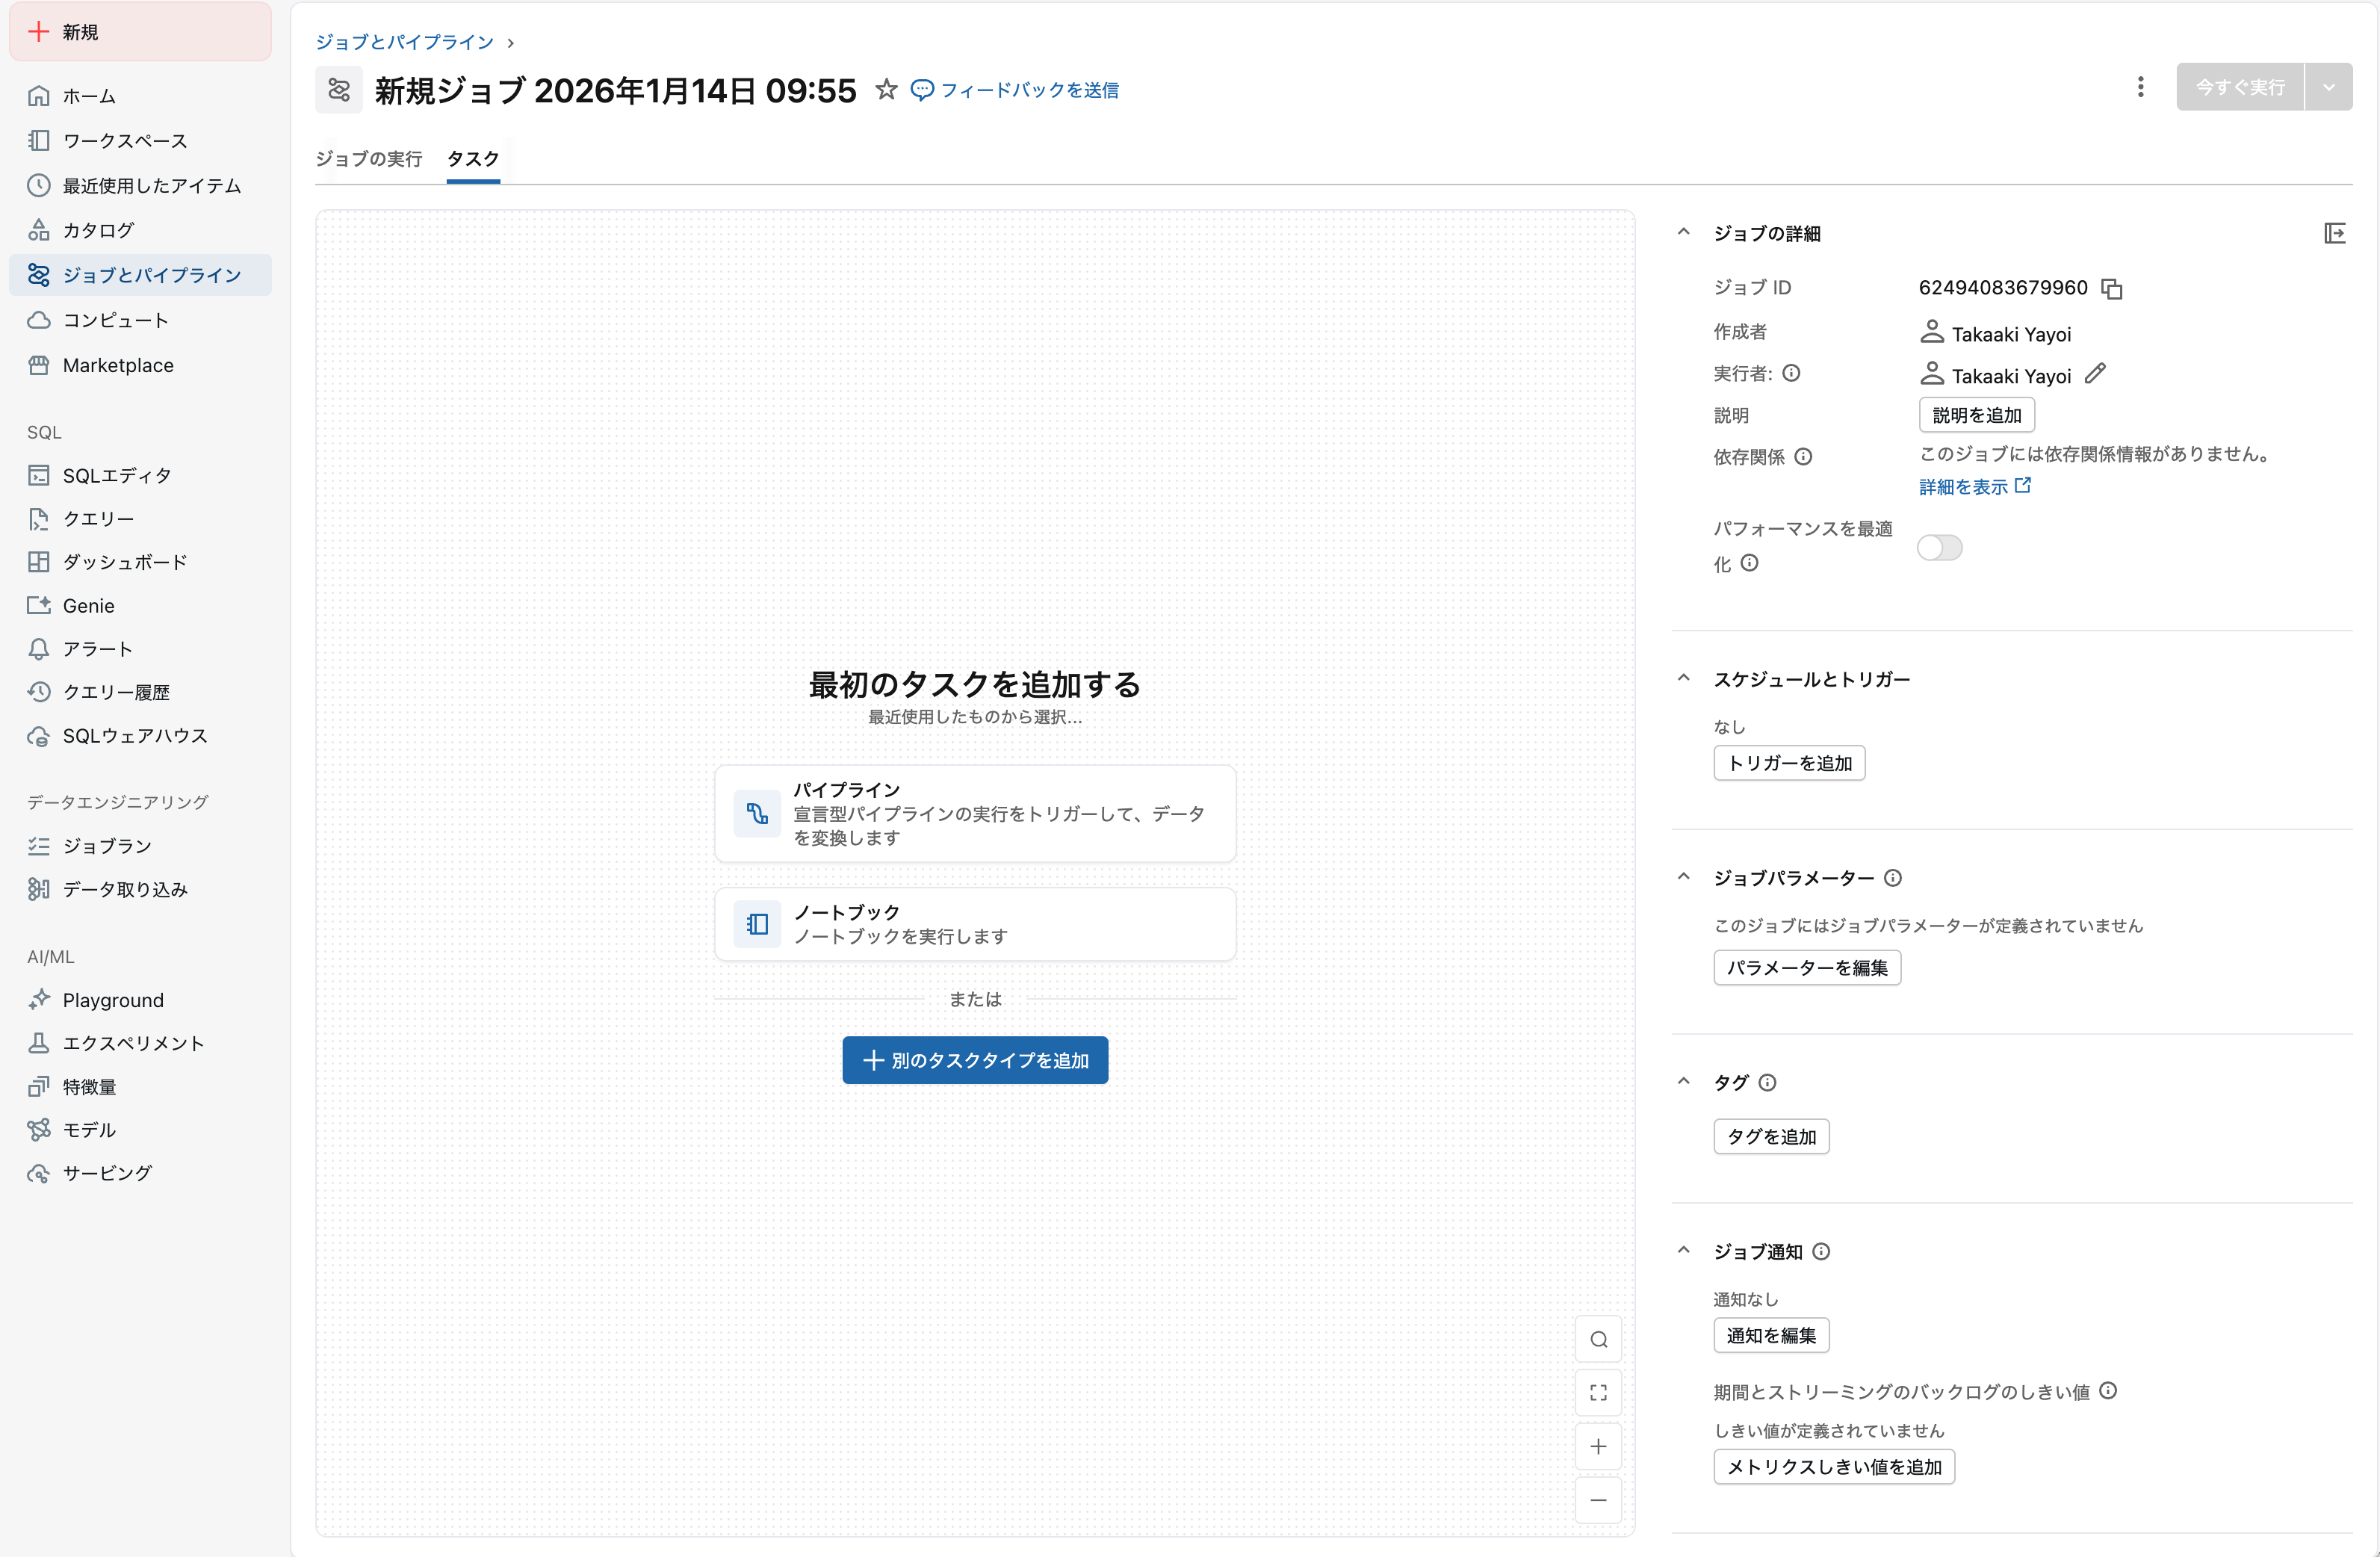Viewport: 2380px width, 1557px height.
Task: Enable the パフォーマンスを最適化 toggle
Action: pyautogui.click(x=1939, y=547)
